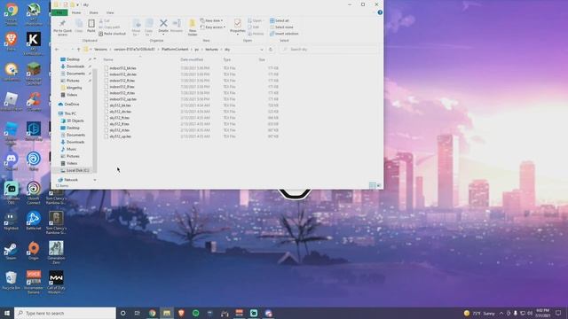Viewport: 568px width, 319px height.
Task: Open Explorer help icon
Action: (380, 12)
